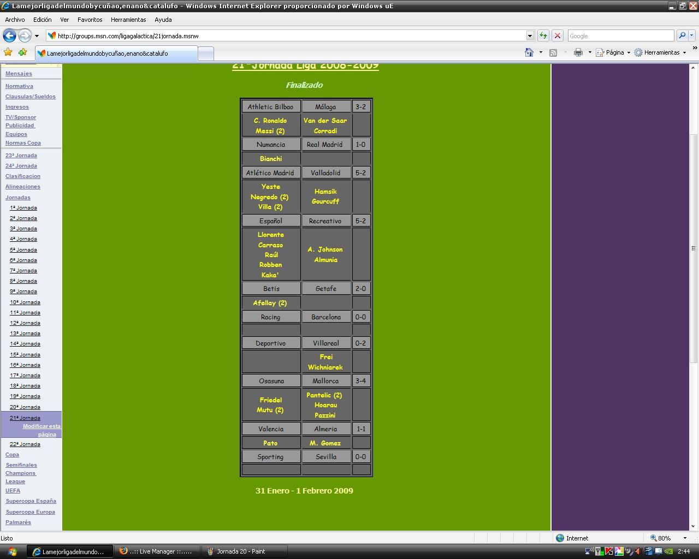Open the Archivo menu
This screenshot has width=699, height=559.
coord(15,20)
